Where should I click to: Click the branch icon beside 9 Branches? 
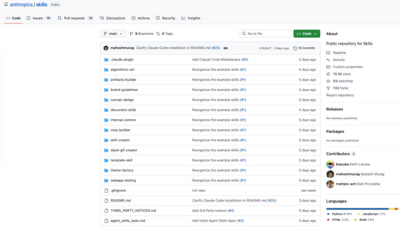tap(131, 34)
